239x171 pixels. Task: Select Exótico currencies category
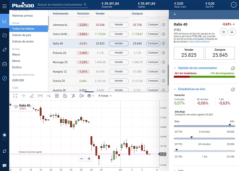pos(17,67)
